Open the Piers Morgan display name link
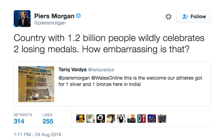 54,16
